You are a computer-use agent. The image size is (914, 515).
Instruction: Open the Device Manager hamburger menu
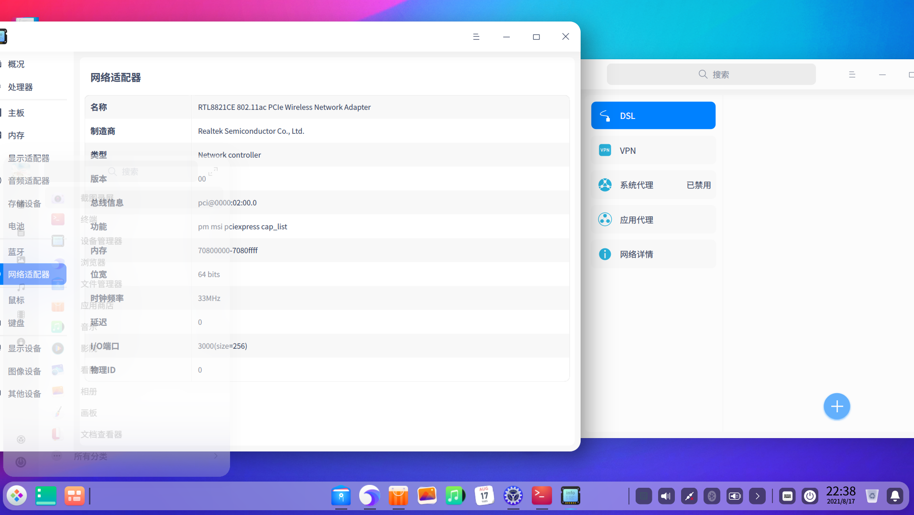pyautogui.click(x=476, y=37)
